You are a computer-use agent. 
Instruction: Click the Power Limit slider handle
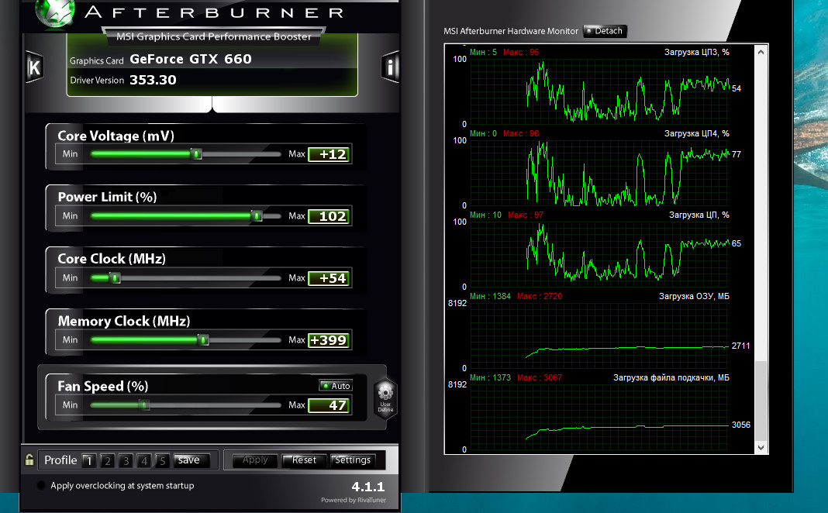(257, 216)
